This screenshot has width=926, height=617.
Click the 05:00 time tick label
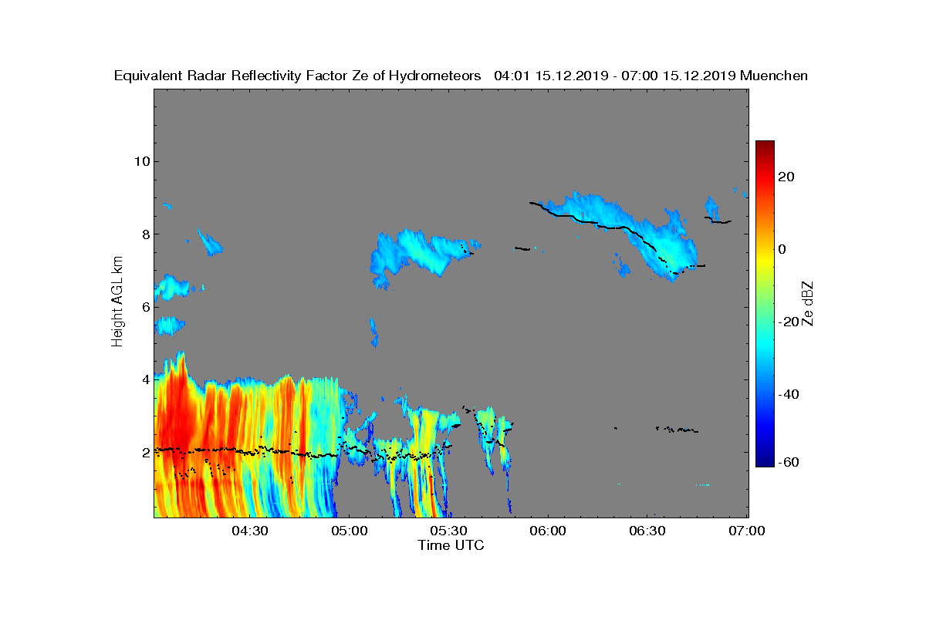[x=350, y=531]
